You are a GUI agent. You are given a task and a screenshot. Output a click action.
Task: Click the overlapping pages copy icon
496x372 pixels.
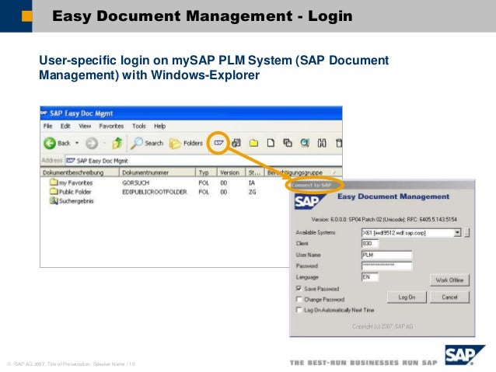[x=288, y=143]
